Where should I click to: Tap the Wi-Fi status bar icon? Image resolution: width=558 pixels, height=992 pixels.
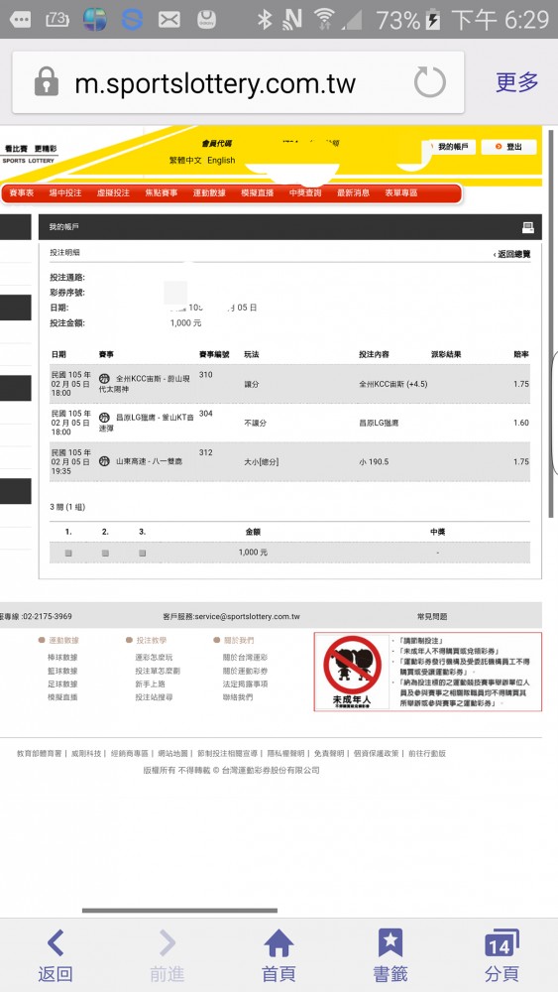click(x=324, y=20)
